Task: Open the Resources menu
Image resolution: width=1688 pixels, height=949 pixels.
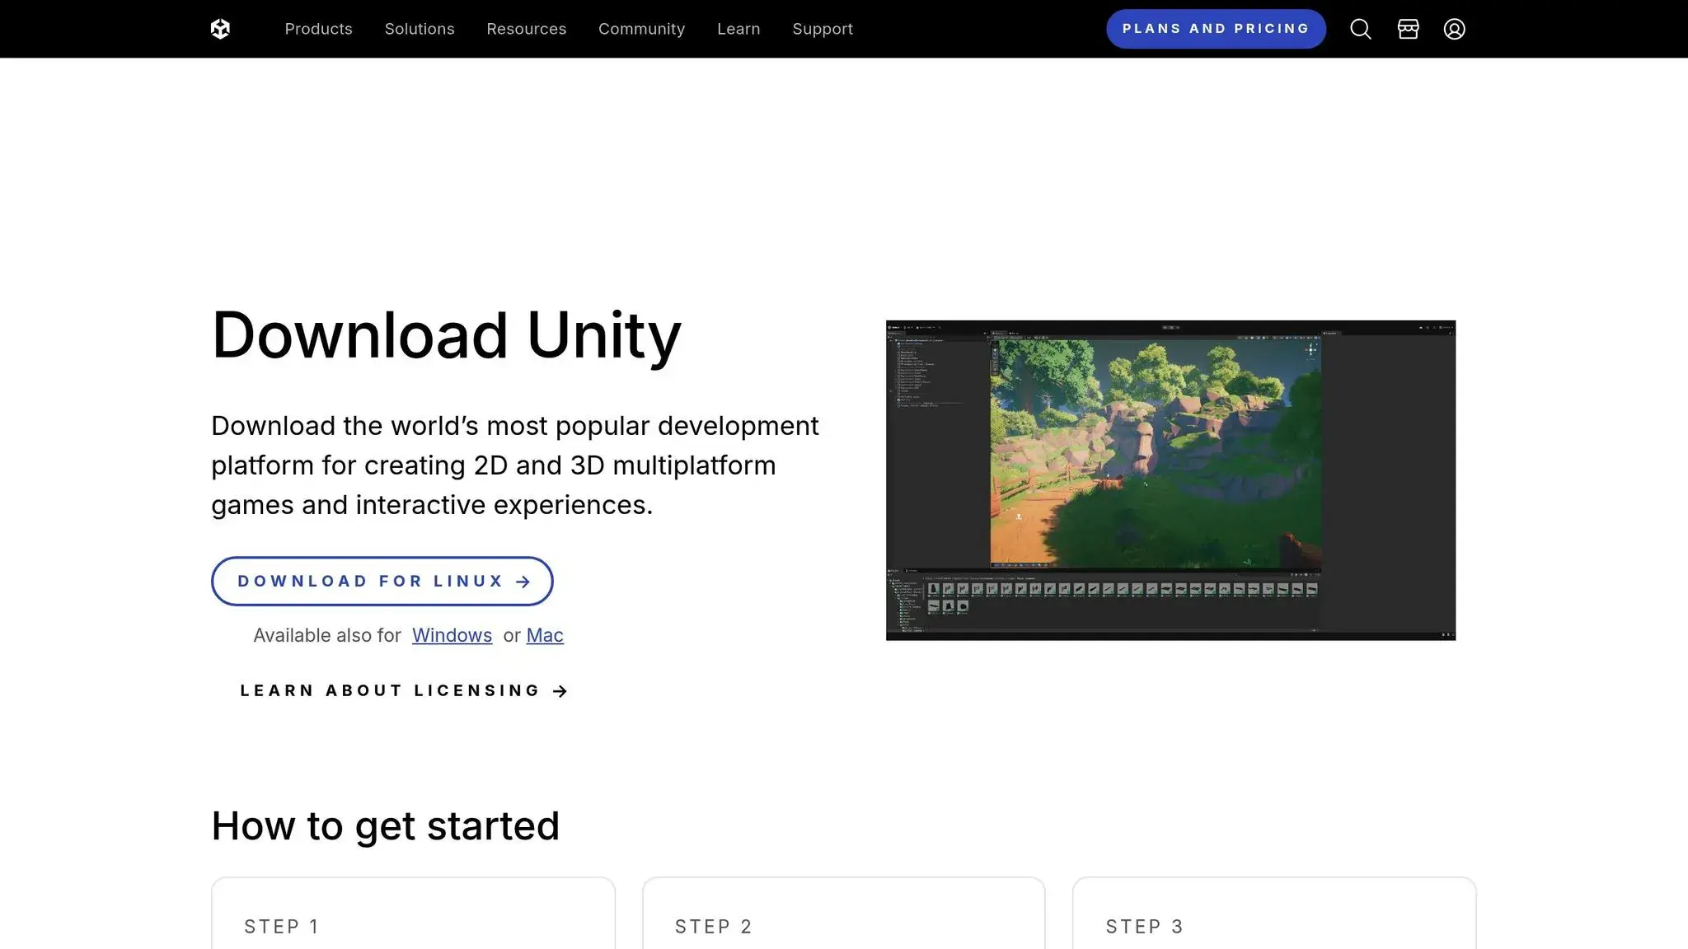Action: [526, 29]
